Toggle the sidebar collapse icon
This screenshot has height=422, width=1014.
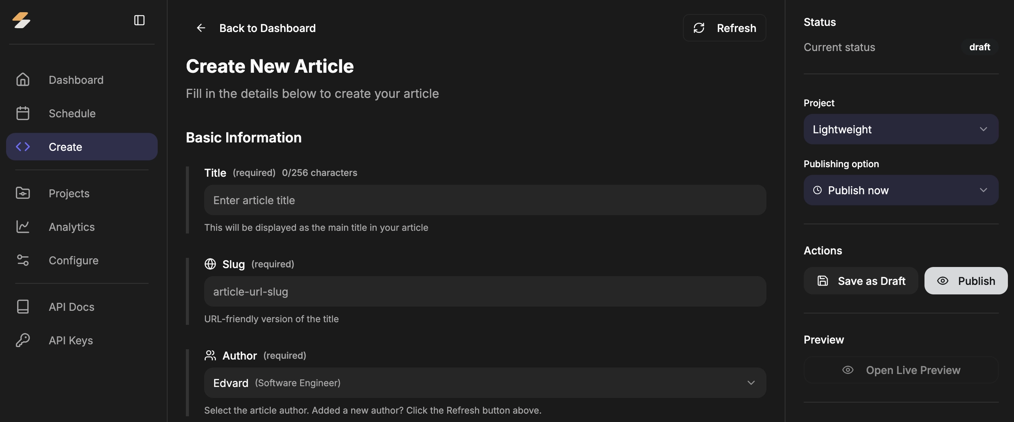tap(139, 20)
